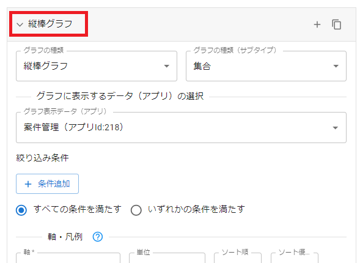Click the 条件追加 button
The image size is (360, 263).
coord(47,183)
